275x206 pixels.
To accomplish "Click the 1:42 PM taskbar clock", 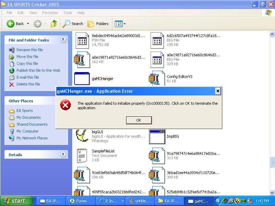I will [262, 201].
